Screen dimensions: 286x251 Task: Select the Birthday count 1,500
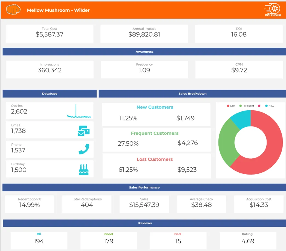tap(19, 170)
